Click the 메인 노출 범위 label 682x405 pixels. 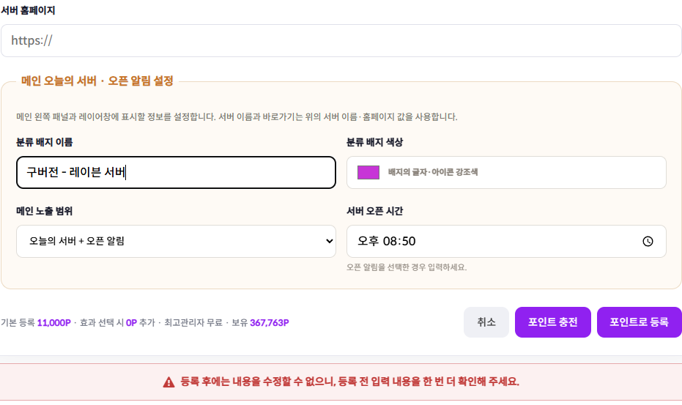click(45, 211)
